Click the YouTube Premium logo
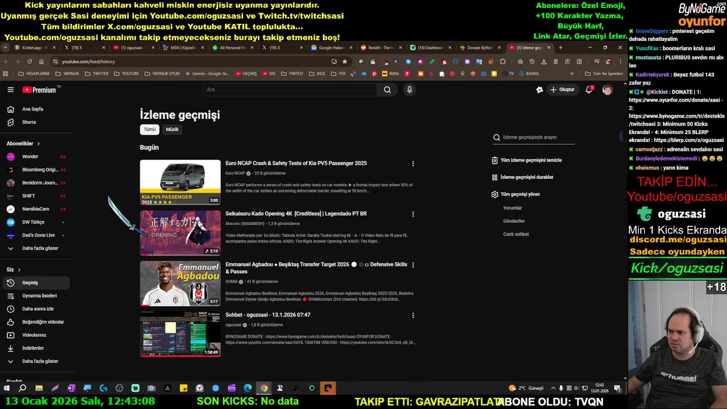The width and height of the screenshot is (727, 409). (40, 90)
